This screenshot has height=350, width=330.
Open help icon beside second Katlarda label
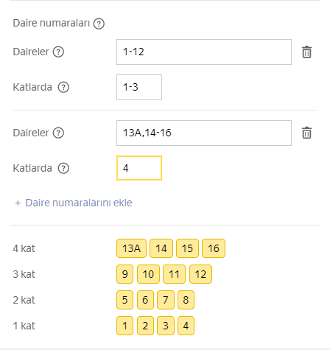click(63, 168)
